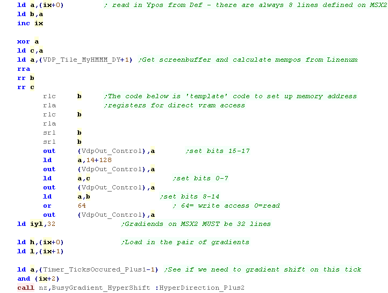Click the "xor a" instruction
Viewport: 388px width, 293px height.
click(28, 41)
